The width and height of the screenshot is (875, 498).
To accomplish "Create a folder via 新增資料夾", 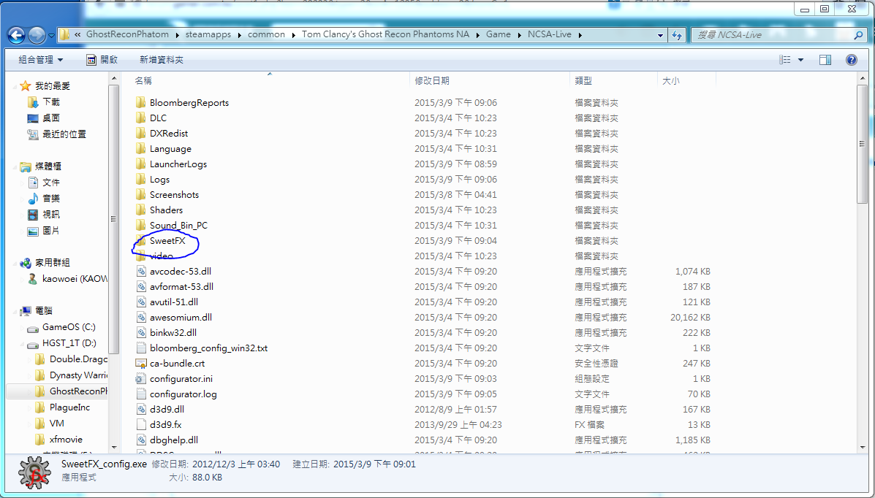I will pos(162,60).
